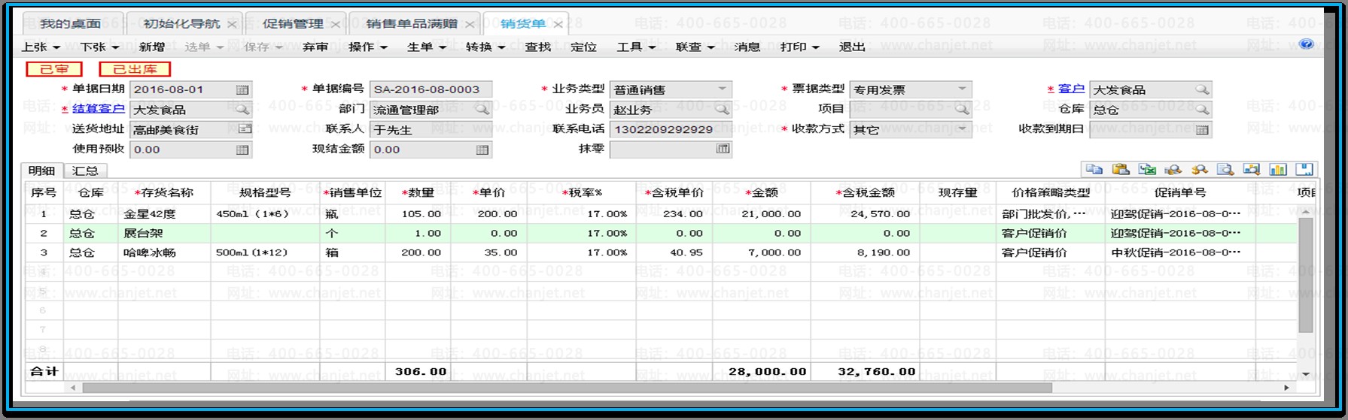Click 定位 toolbar button
This screenshot has height=420, width=1348.
click(583, 47)
